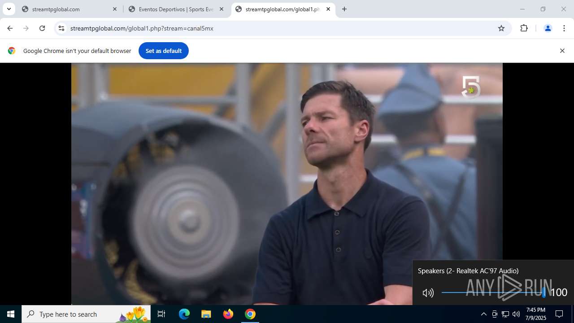The height and width of the screenshot is (323, 574).
Task: Launch Microsoft Edge from the taskbar
Action: (x=184, y=314)
